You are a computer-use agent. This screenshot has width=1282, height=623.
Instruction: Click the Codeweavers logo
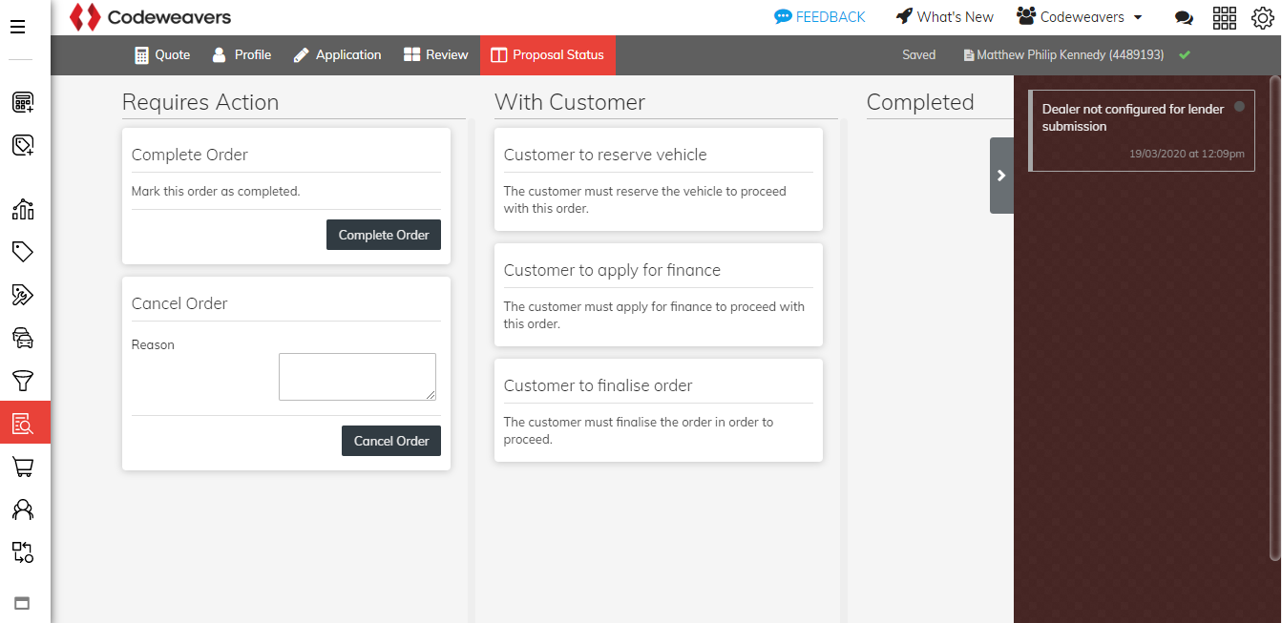(151, 17)
